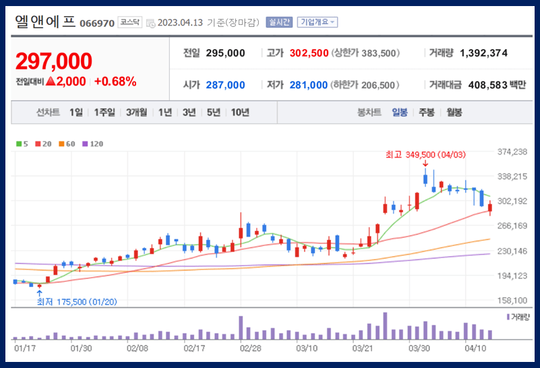This screenshot has height=368, width=540.
Task: Click the red 20-day moving average legend
Action: pos(43,144)
